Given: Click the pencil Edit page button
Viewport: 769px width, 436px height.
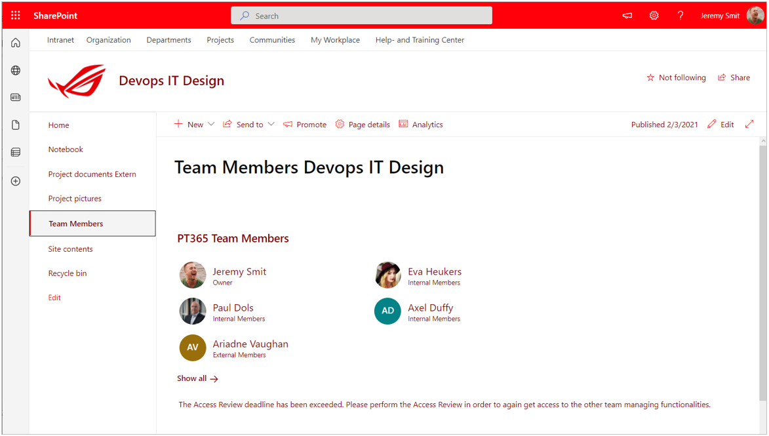Looking at the screenshot, I should (720, 125).
